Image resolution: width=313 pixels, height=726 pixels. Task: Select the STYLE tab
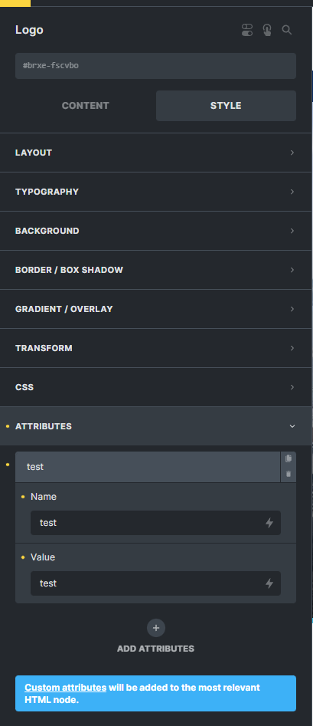226,106
